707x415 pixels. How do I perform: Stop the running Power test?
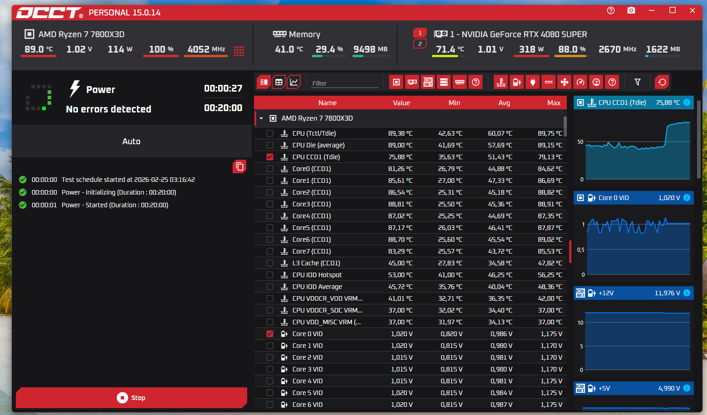click(132, 398)
